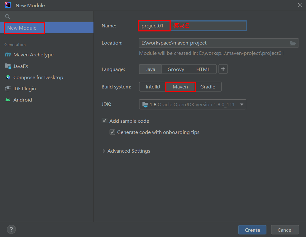Click the green Android robot icon
Screen dimensions: 306x237
[8, 100]
